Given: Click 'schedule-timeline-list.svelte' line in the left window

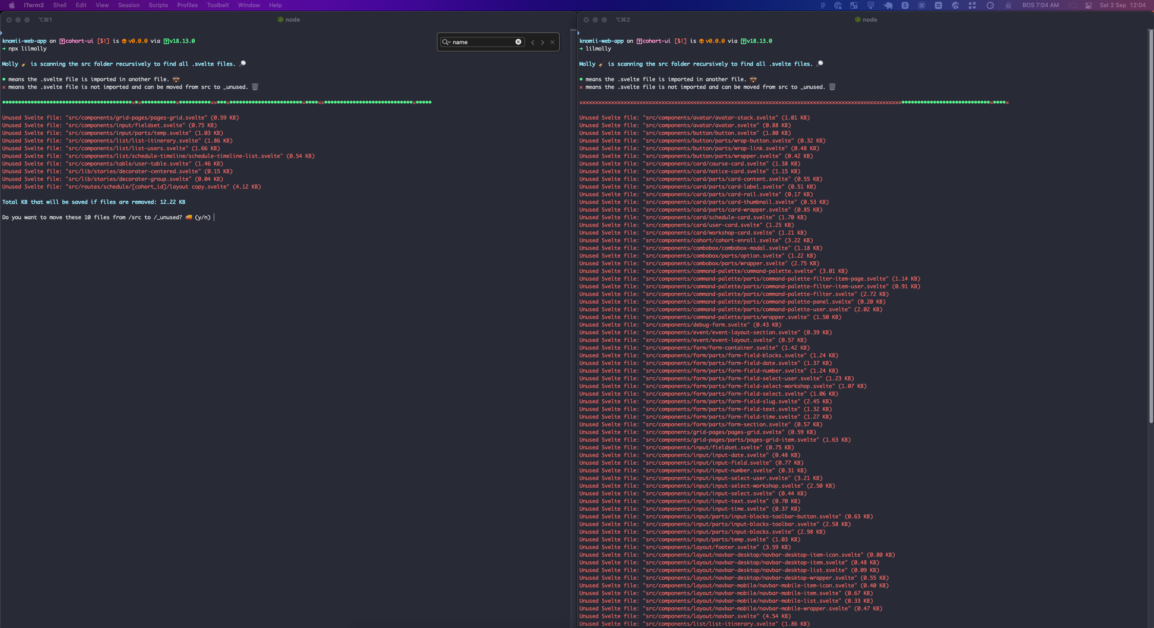Looking at the screenshot, I should 158,156.
